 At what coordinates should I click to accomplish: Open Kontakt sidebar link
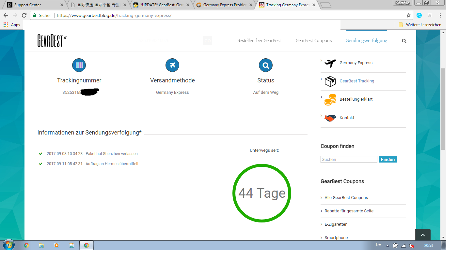(x=347, y=118)
